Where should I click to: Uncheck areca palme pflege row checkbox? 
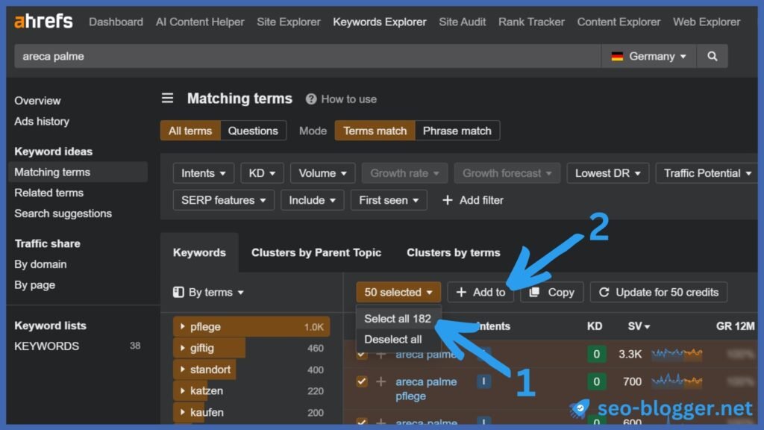coord(362,381)
